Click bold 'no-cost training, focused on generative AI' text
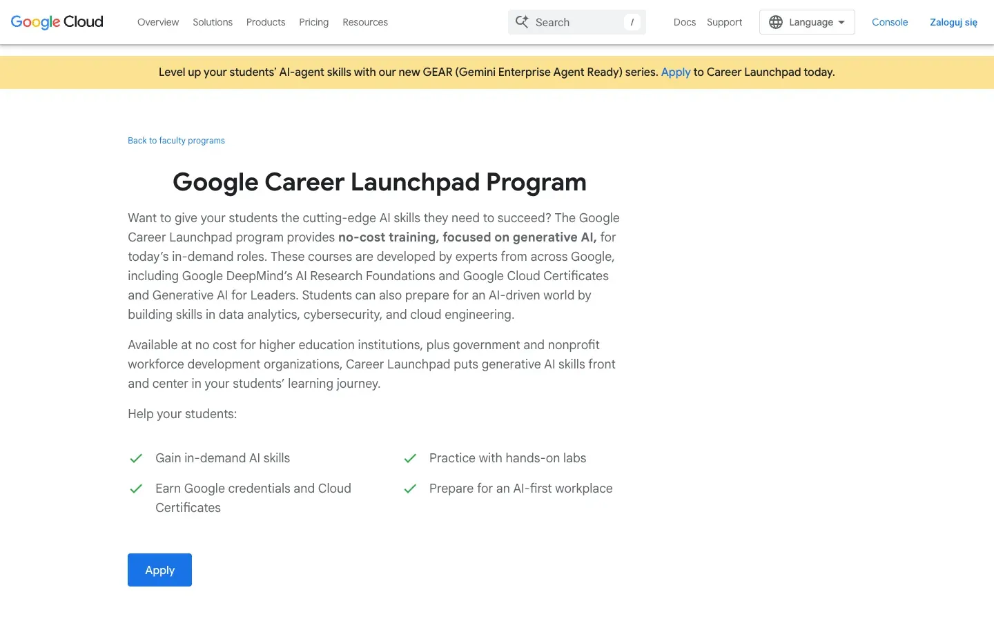 467,237
